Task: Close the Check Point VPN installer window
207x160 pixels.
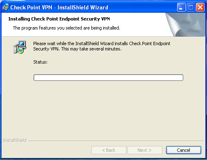Action: coord(200,7)
